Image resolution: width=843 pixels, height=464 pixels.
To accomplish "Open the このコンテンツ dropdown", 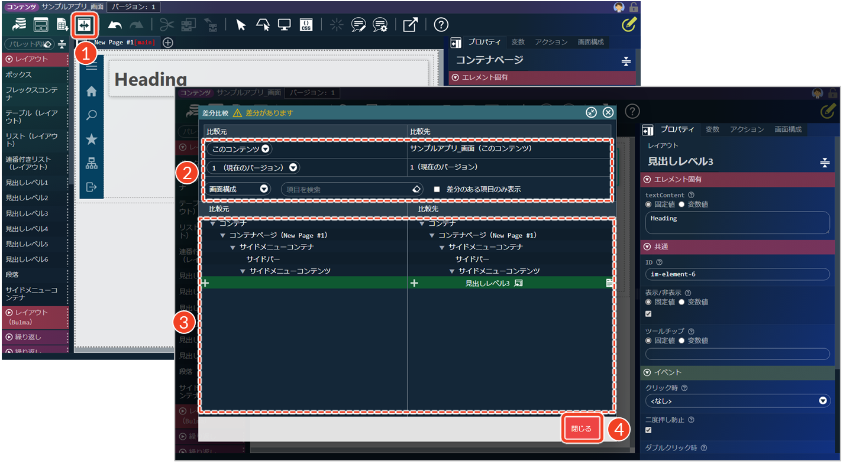I will (239, 149).
